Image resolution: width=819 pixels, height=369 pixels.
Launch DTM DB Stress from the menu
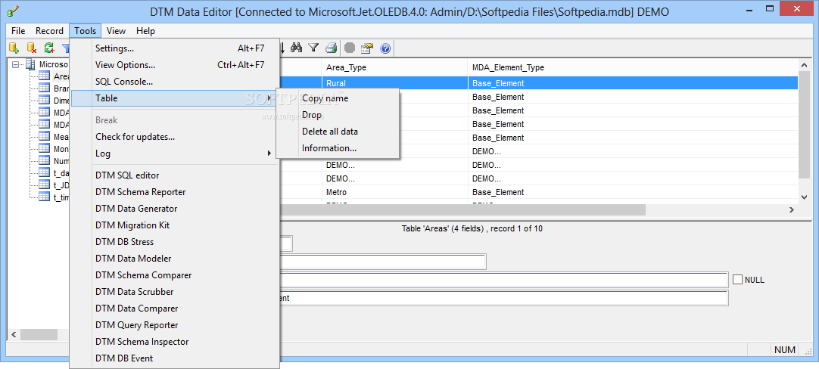pyautogui.click(x=174, y=242)
